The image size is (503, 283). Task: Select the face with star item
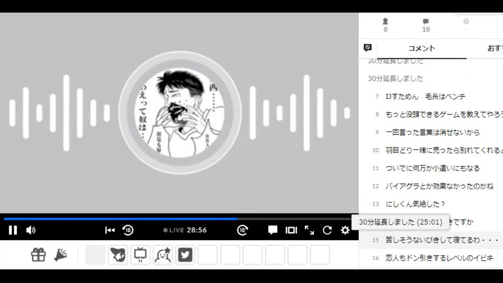pyautogui.click(x=162, y=255)
